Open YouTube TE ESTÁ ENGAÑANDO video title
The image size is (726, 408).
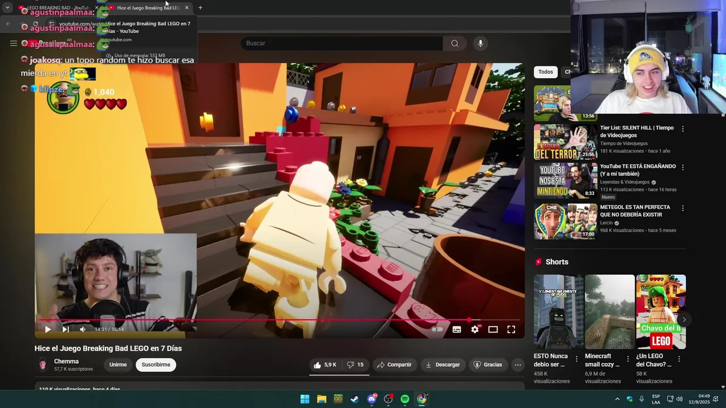pos(638,170)
